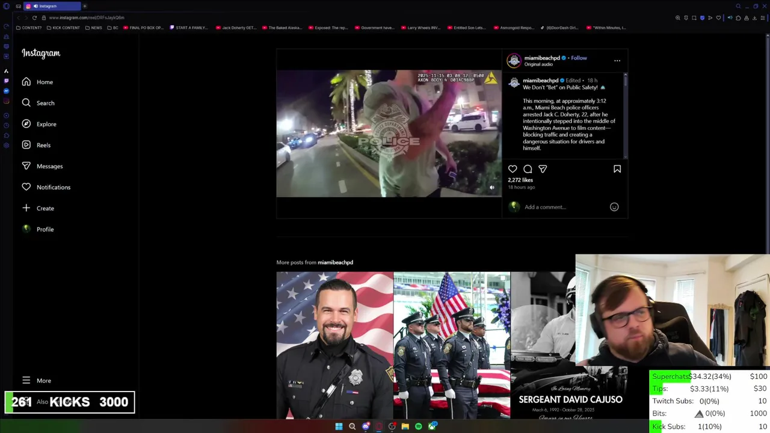Open the Windows Start menu
The width and height of the screenshot is (770, 433).
coord(339,426)
